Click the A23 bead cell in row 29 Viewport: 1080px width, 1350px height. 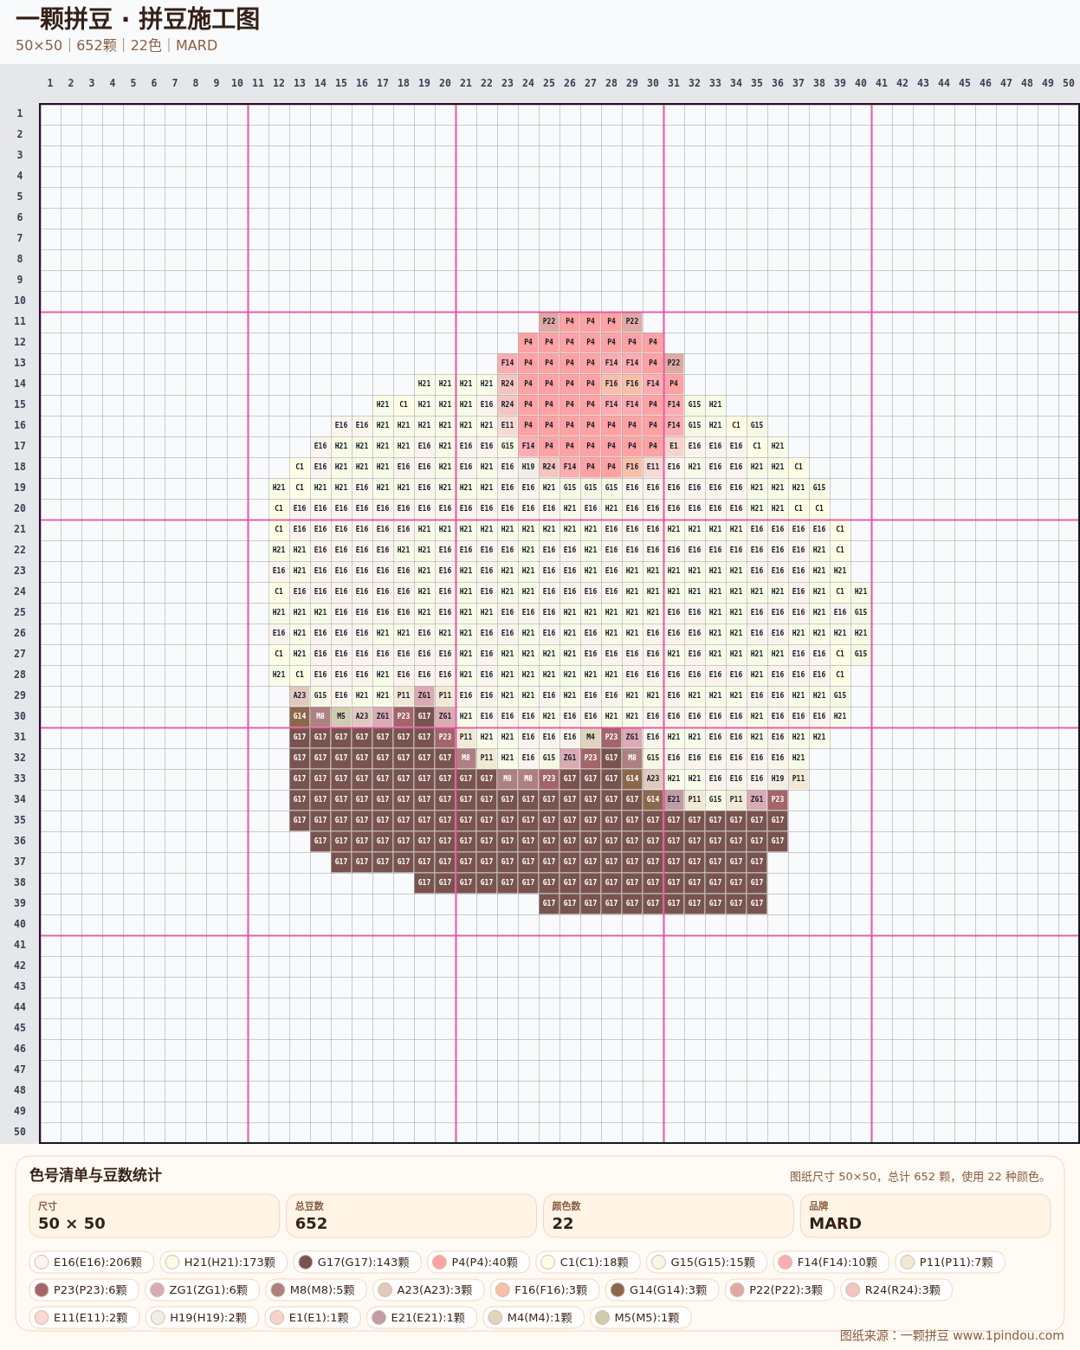(300, 695)
